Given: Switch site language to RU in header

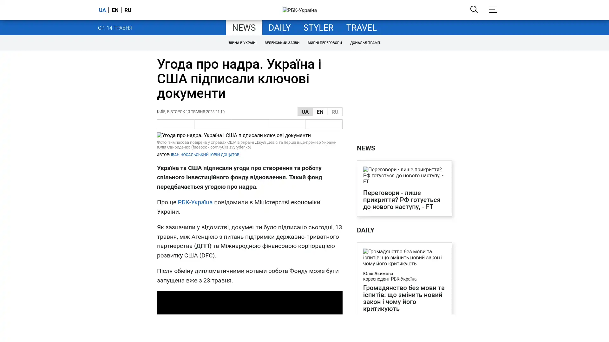Looking at the screenshot, I should pos(128,10).
